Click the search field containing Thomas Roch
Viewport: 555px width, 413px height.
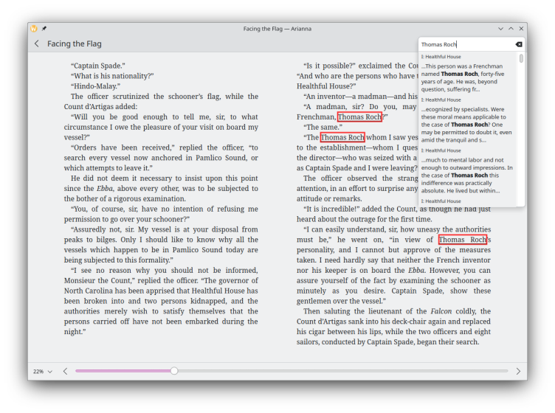pyautogui.click(x=465, y=45)
